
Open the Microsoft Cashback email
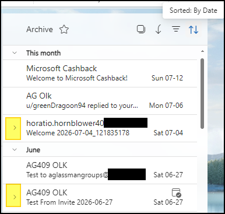click(x=100, y=73)
